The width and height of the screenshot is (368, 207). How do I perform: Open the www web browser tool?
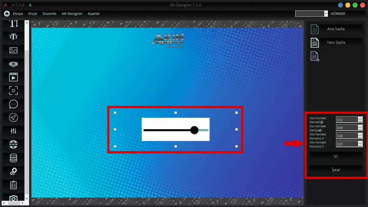[13, 144]
